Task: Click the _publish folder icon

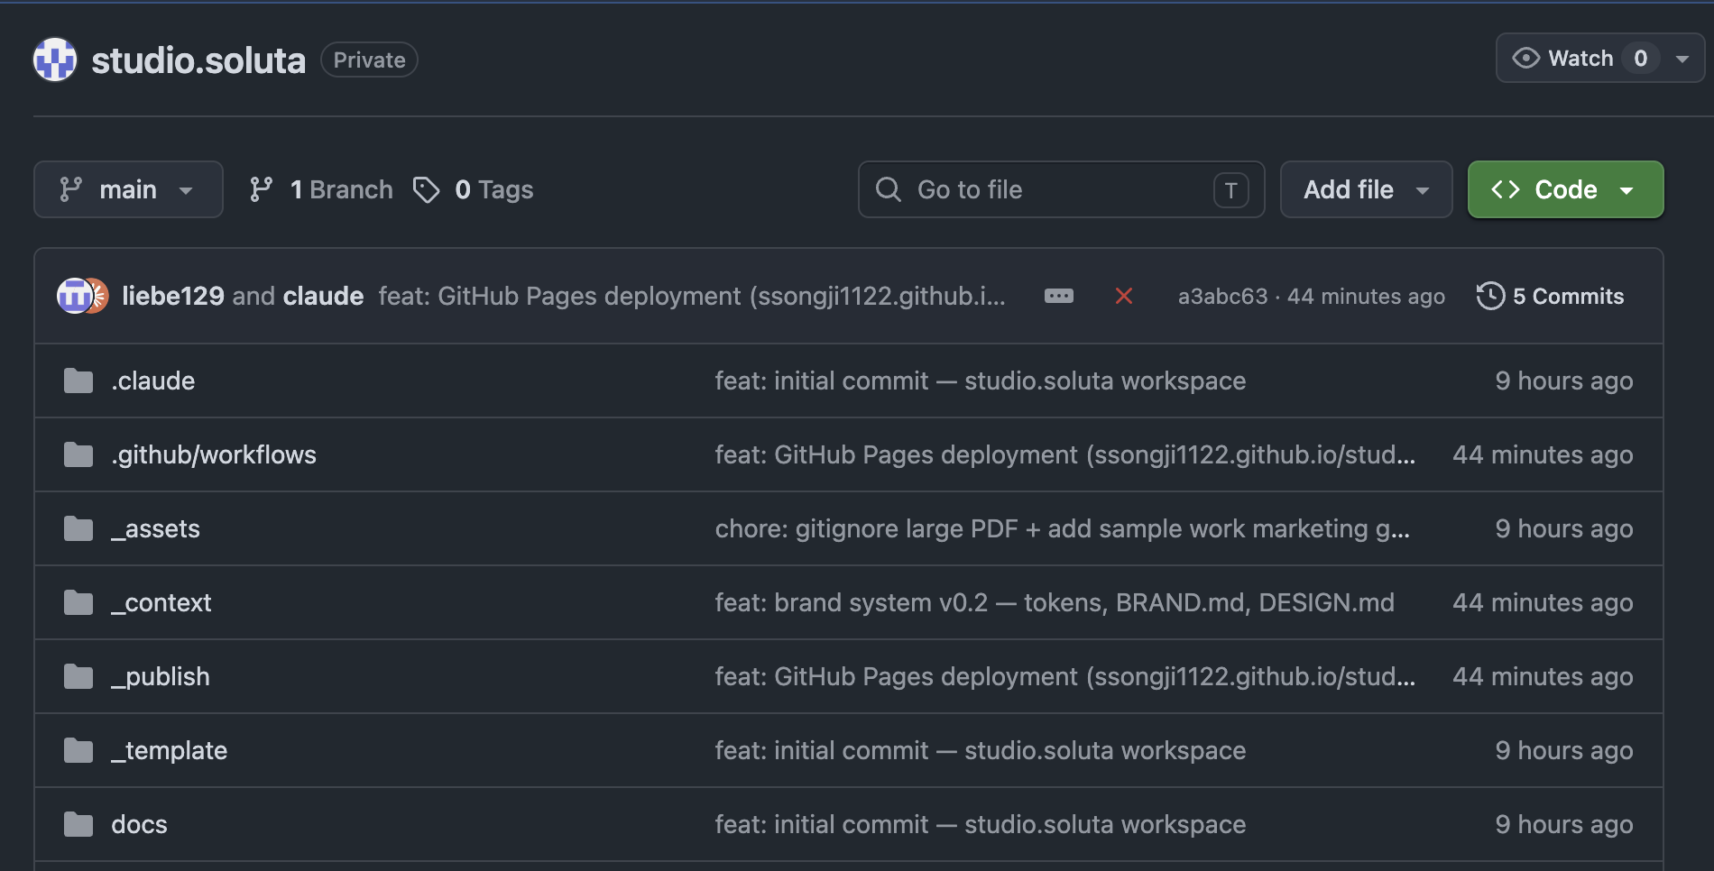Action: tap(78, 676)
